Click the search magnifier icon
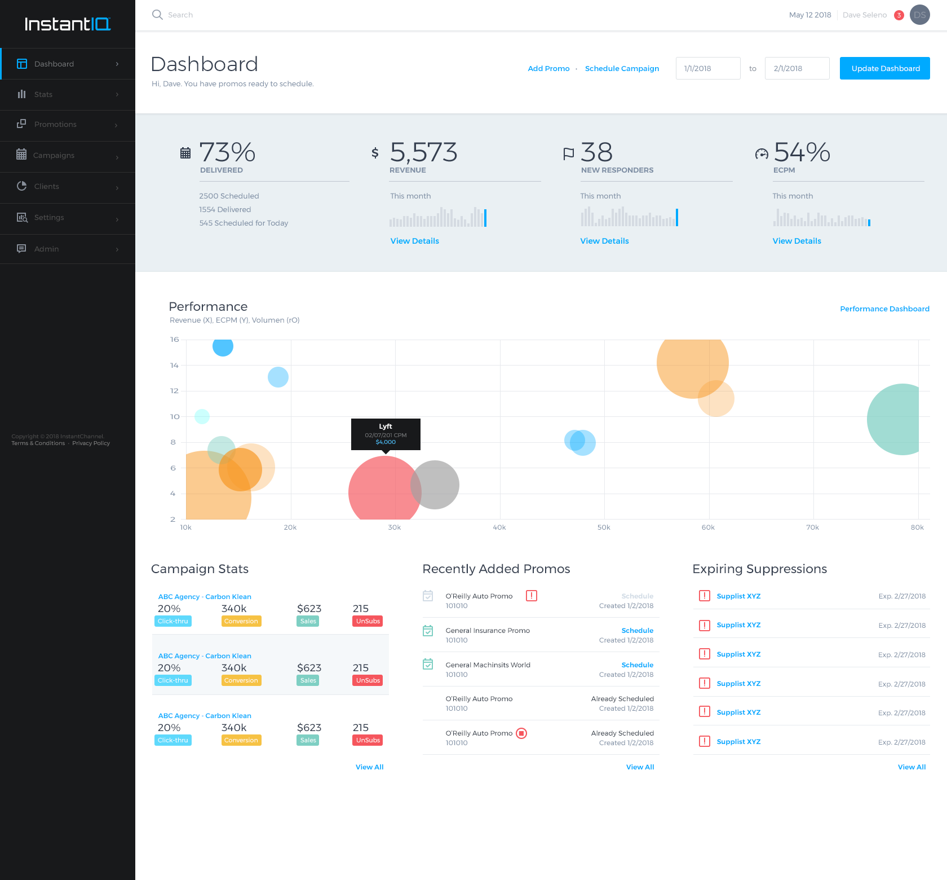Viewport: 947px width, 880px height. 157,15
